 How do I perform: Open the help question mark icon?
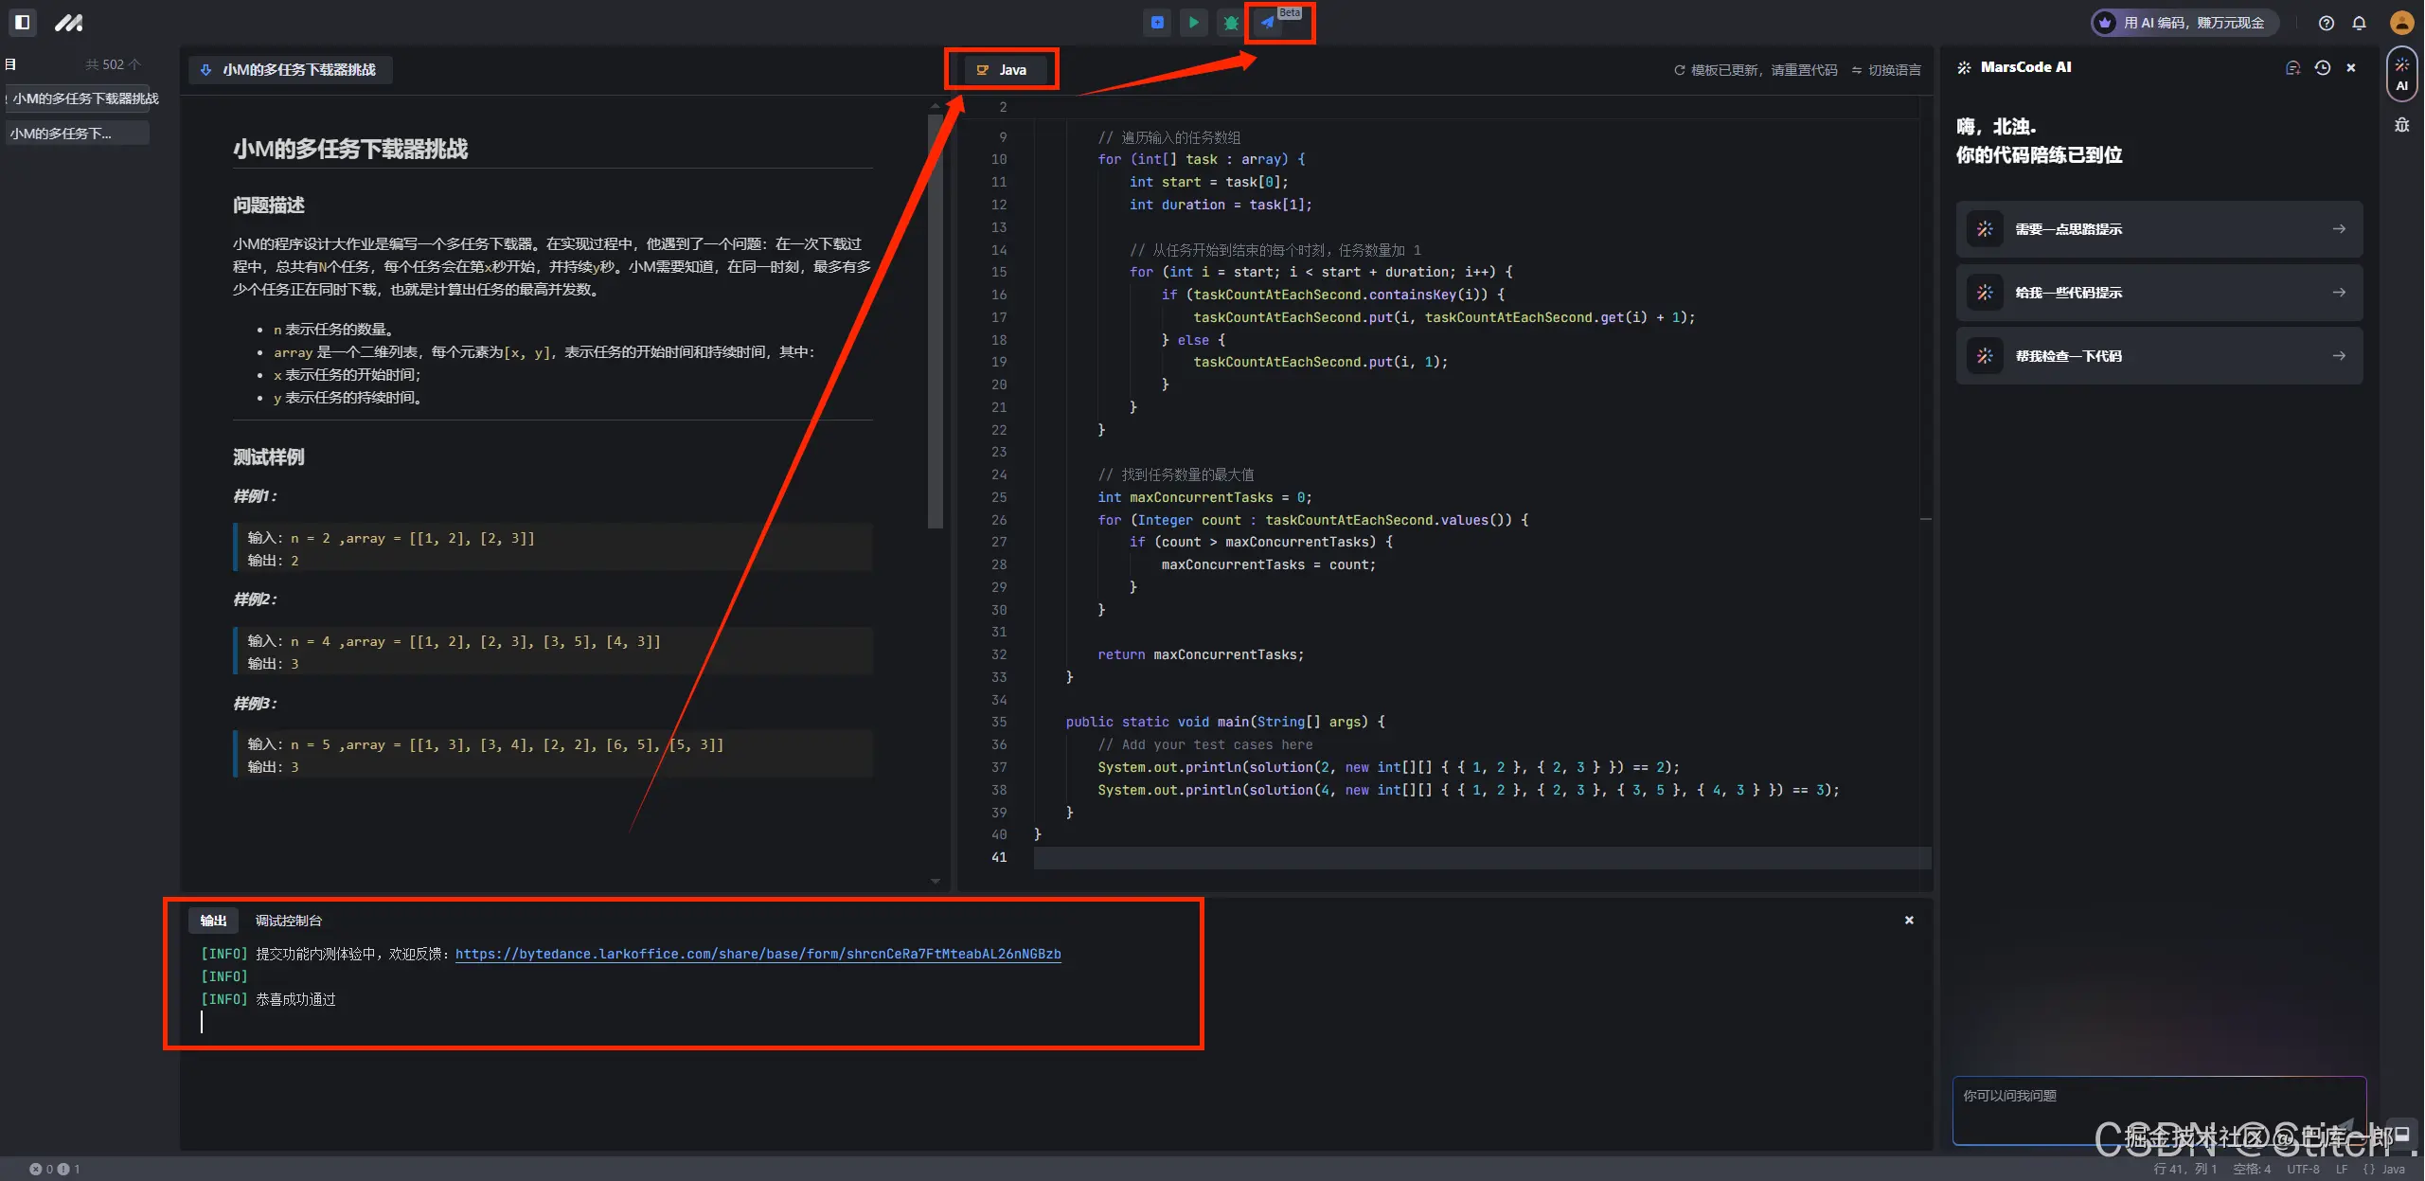click(x=2326, y=23)
